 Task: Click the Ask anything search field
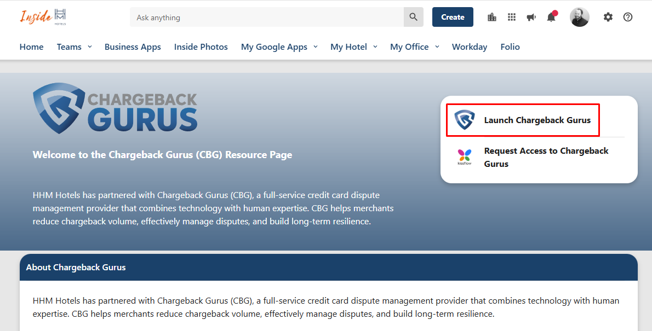[x=267, y=18]
